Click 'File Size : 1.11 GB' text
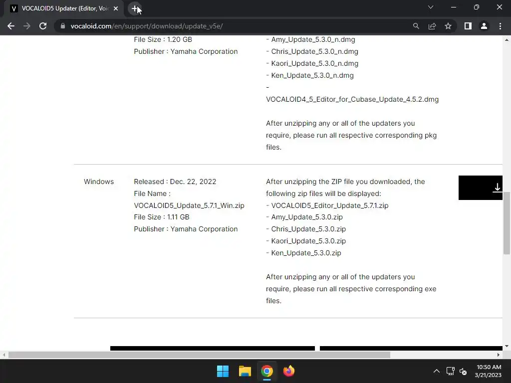This screenshot has height=383, width=511. coord(162,217)
